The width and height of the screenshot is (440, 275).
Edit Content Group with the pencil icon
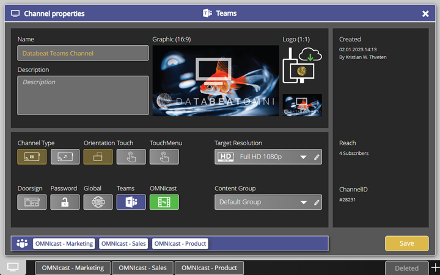coord(317,202)
